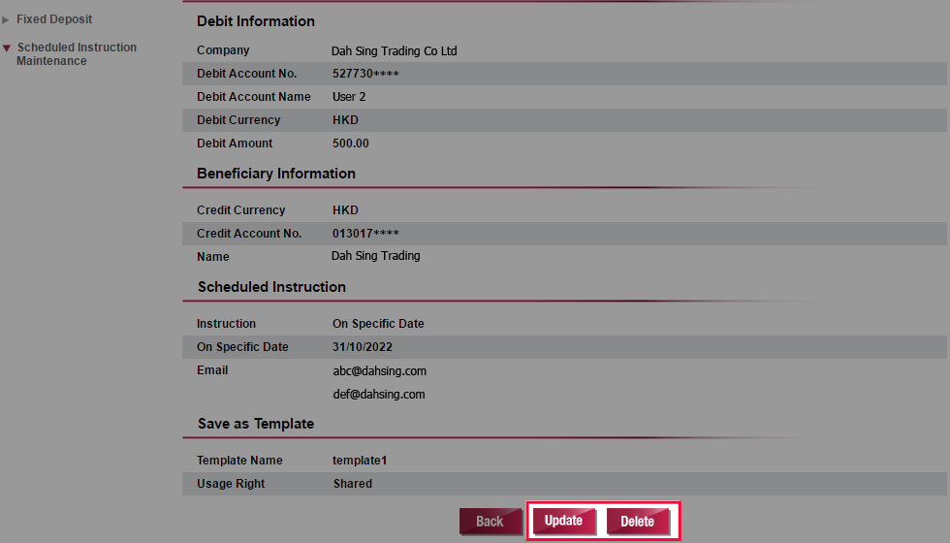Select credit account number 013017****
The height and width of the screenshot is (543, 950).
pyautogui.click(x=365, y=234)
